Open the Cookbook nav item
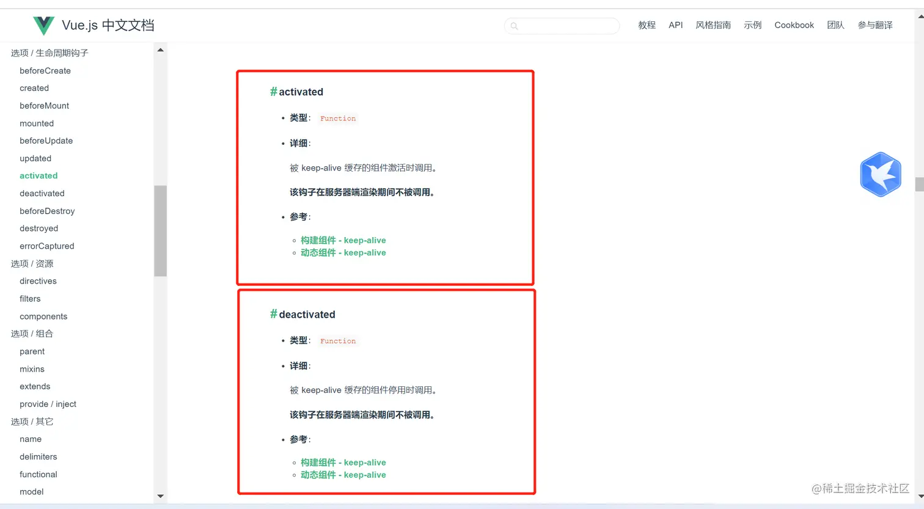Viewport: 924px width, 509px height. pos(794,25)
